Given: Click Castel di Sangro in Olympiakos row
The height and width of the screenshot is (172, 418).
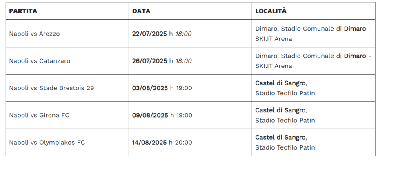Looking at the screenshot, I should point(280,137).
